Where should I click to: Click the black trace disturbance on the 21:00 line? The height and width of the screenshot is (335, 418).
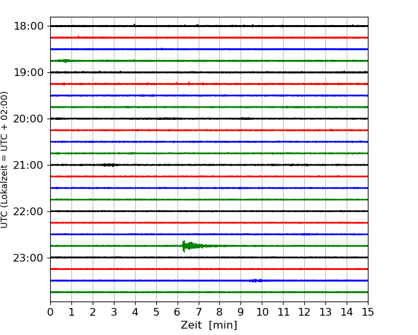point(110,165)
